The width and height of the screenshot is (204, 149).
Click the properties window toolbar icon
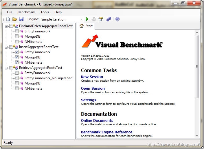coord(100,19)
